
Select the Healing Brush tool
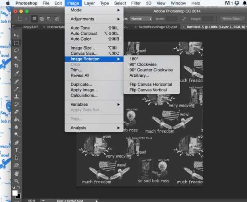16,81
